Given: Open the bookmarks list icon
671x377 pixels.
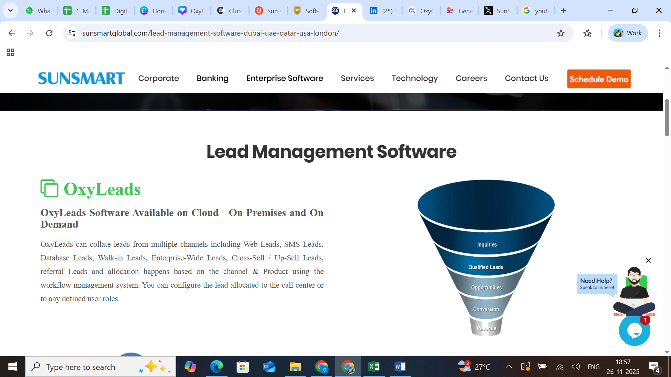Looking at the screenshot, I should tap(587, 33).
